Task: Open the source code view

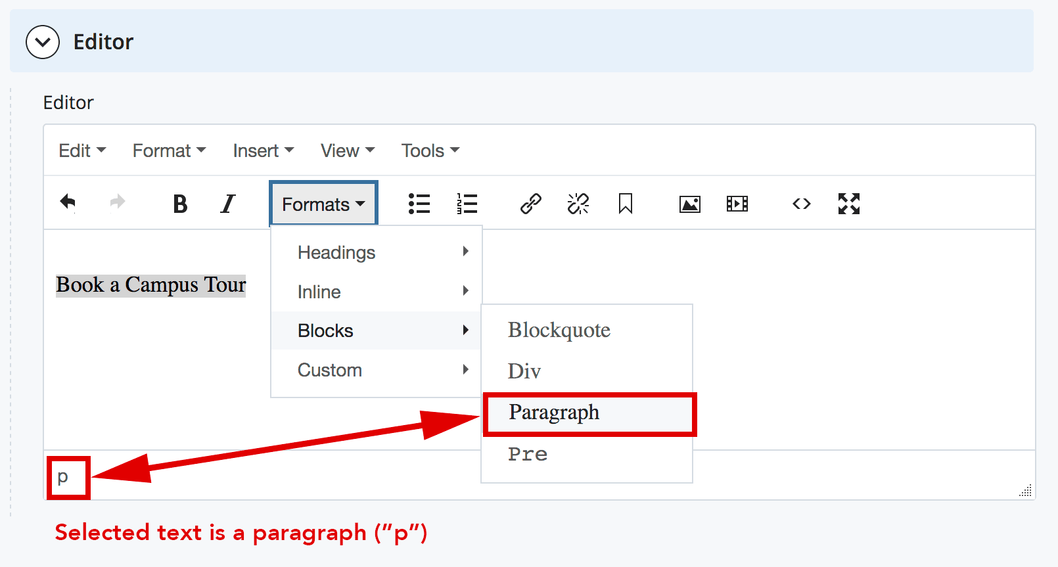Action: (x=802, y=204)
